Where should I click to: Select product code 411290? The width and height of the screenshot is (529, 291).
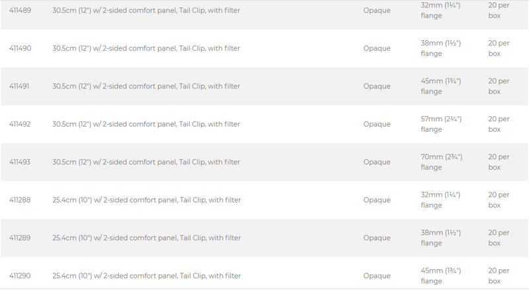(x=20, y=276)
